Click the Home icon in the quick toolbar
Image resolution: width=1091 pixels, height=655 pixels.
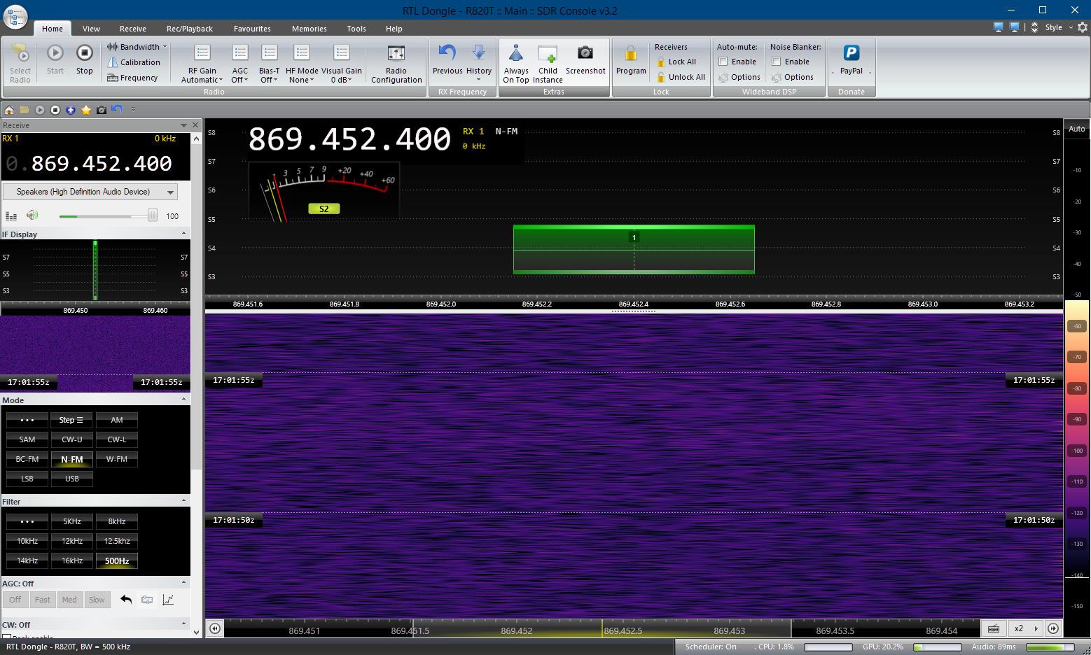point(8,110)
